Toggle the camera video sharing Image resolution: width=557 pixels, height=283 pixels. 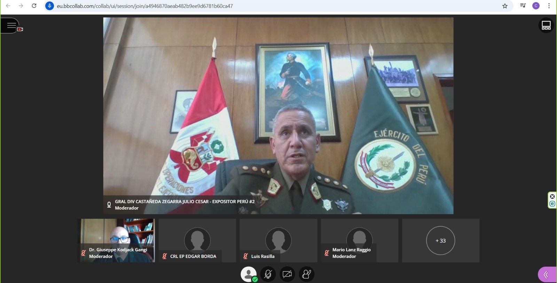pyautogui.click(x=287, y=274)
